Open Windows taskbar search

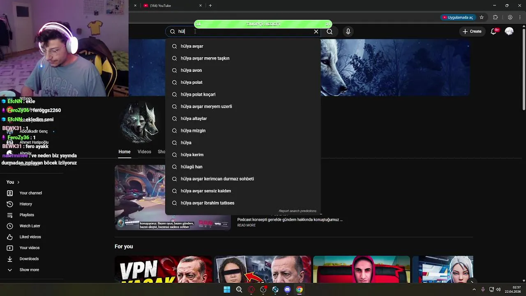pyautogui.click(x=239, y=289)
